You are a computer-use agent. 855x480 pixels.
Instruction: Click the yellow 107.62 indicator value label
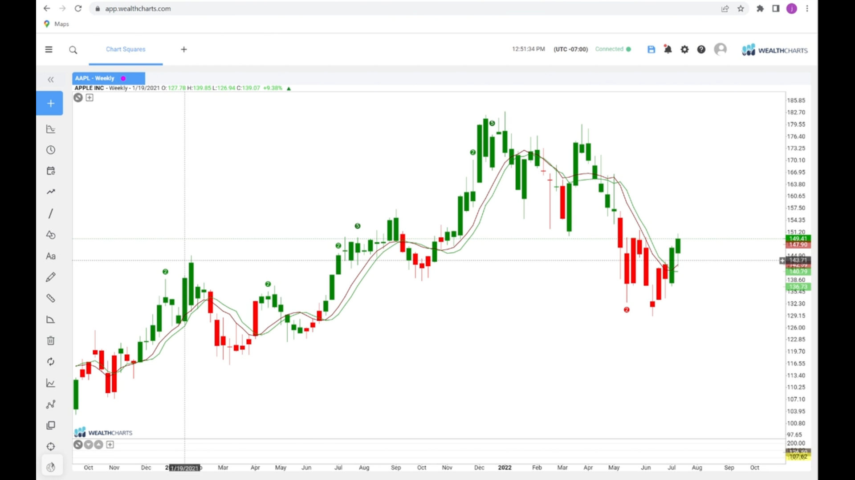[798, 457]
